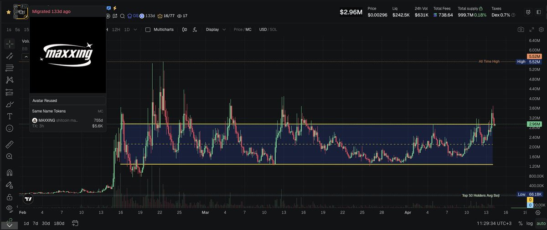Click the favorite star icon
Viewport: 547px width, 230px height.
pos(8,12)
